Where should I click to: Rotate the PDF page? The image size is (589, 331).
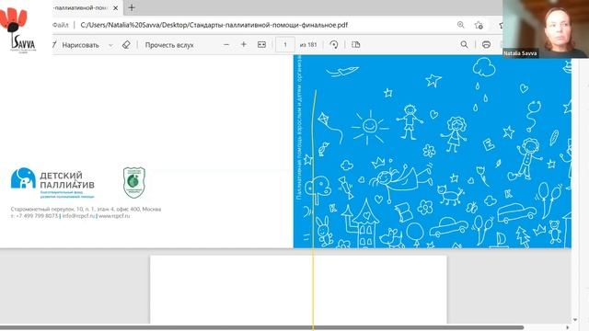[333, 44]
